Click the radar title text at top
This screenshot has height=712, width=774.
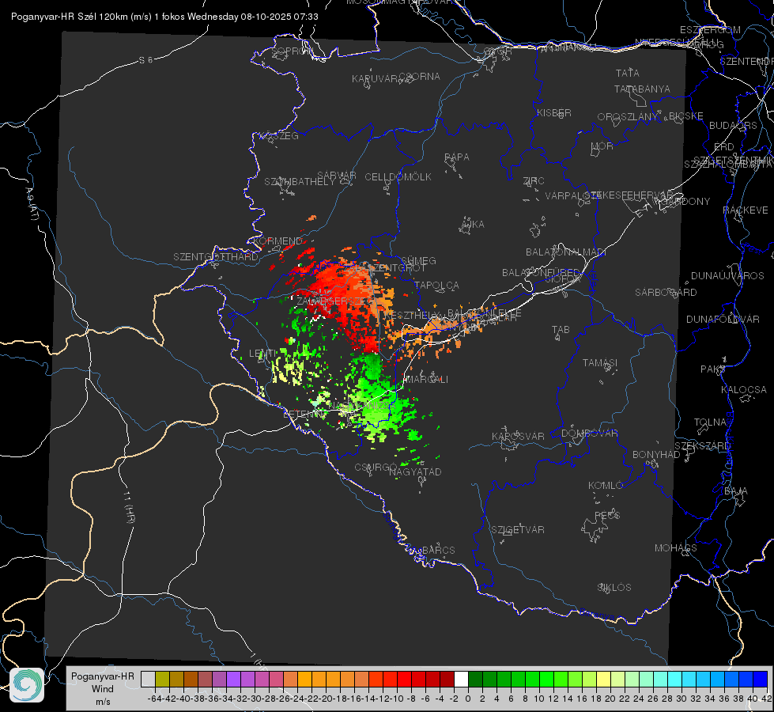[x=164, y=17]
